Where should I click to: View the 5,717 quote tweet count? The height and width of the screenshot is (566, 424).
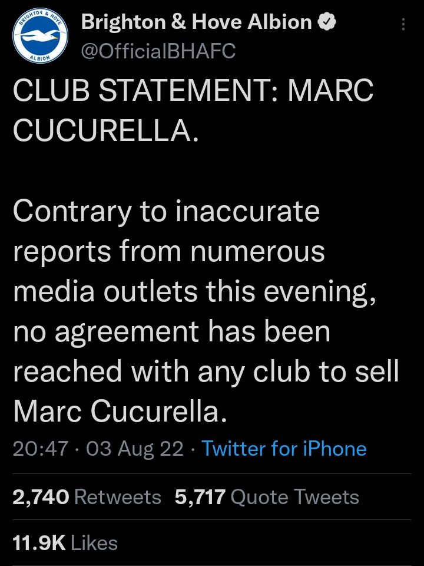pos(200,497)
